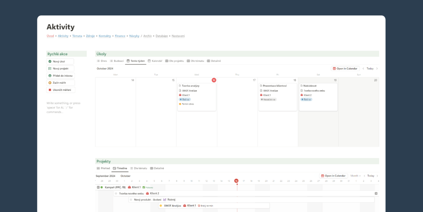The width and height of the screenshot is (423, 212).
Task: Open the Témata navigation link
Action: tap(77, 36)
